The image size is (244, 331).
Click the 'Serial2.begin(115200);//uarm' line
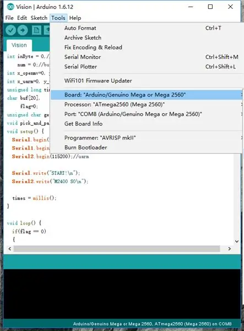[x=50, y=157]
